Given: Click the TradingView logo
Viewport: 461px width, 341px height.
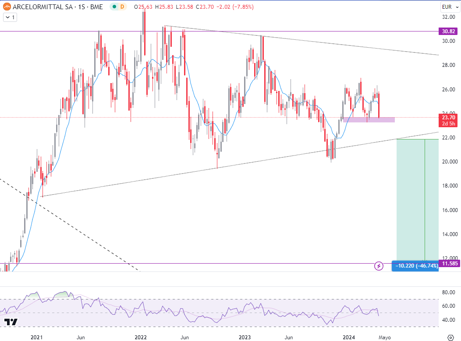Looking at the screenshot, I should (11, 322).
